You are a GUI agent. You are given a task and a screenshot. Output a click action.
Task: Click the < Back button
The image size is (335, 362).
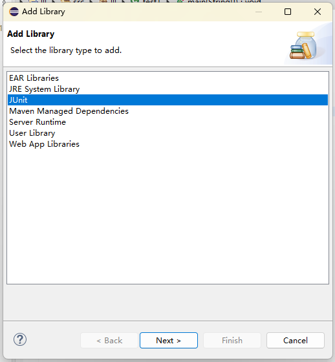109,340
